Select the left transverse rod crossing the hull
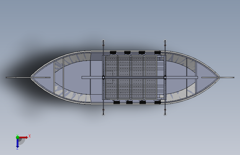The image size is (240, 155). tap(104, 77)
